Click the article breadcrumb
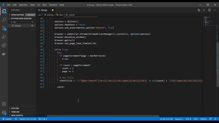The image size is (219, 123). click(x=70, y=15)
